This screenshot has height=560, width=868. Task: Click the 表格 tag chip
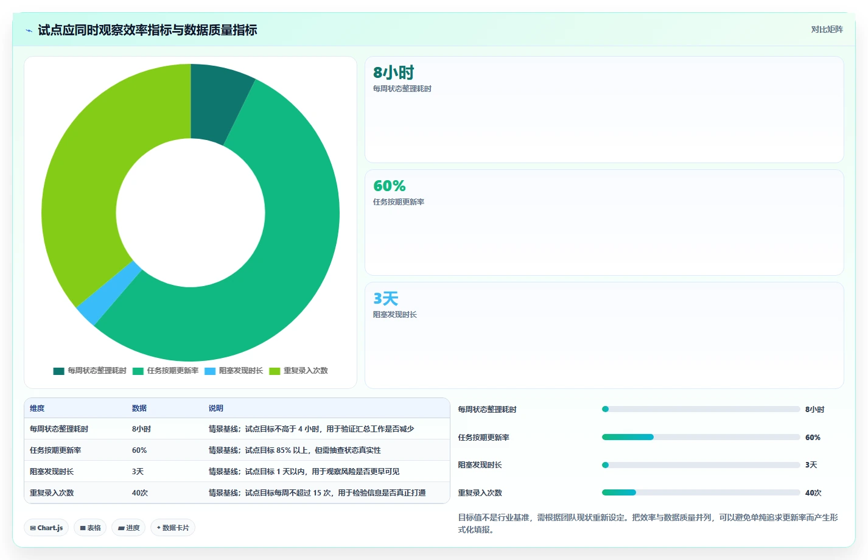coord(90,528)
